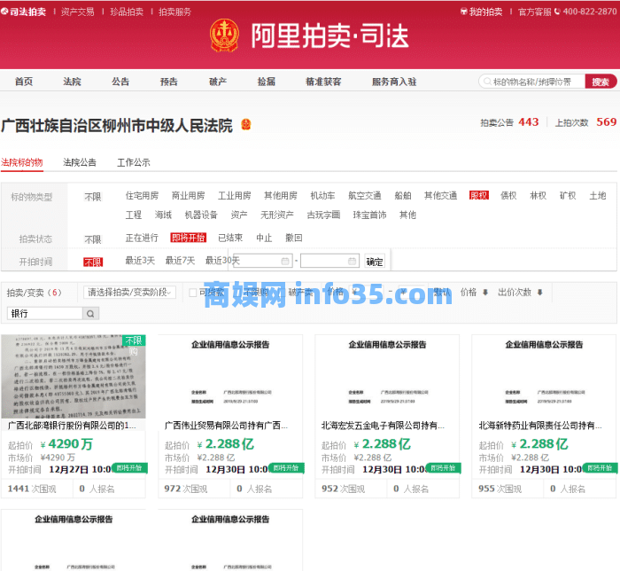Expand the 请选择拍卖/变卖阶段 dropdown
The height and width of the screenshot is (571, 620).
click(x=129, y=293)
